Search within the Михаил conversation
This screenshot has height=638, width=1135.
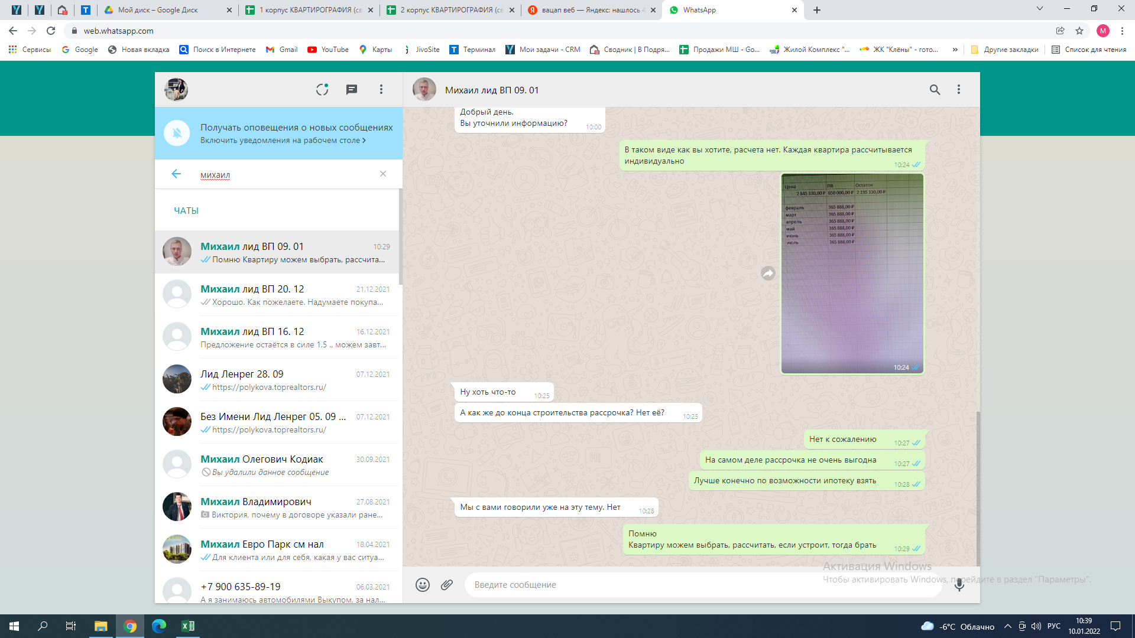(935, 90)
